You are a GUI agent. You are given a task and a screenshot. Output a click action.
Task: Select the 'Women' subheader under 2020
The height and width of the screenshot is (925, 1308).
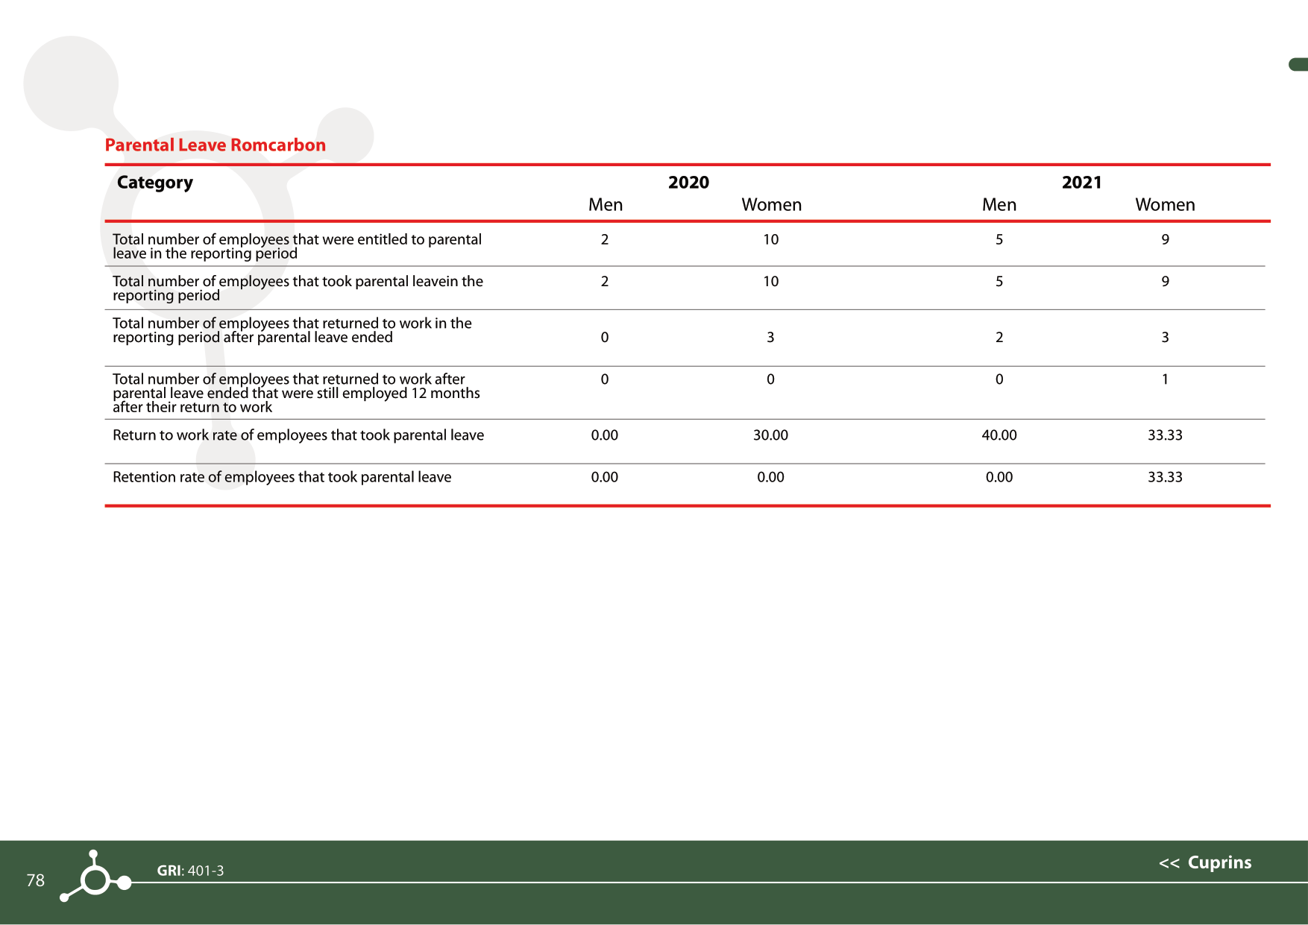[x=770, y=204]
